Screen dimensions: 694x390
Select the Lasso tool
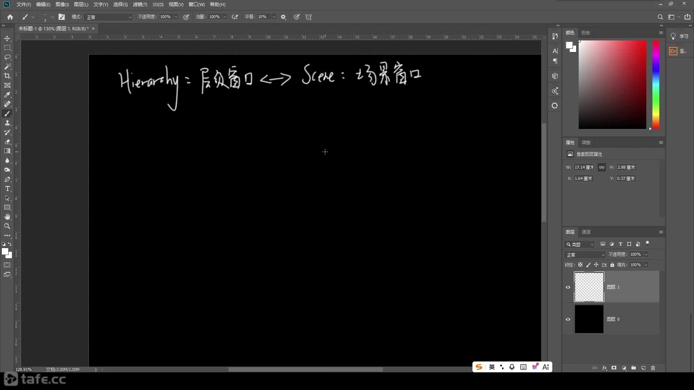coord(7,57)
